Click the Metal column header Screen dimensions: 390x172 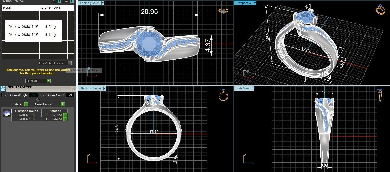[21, 8]
